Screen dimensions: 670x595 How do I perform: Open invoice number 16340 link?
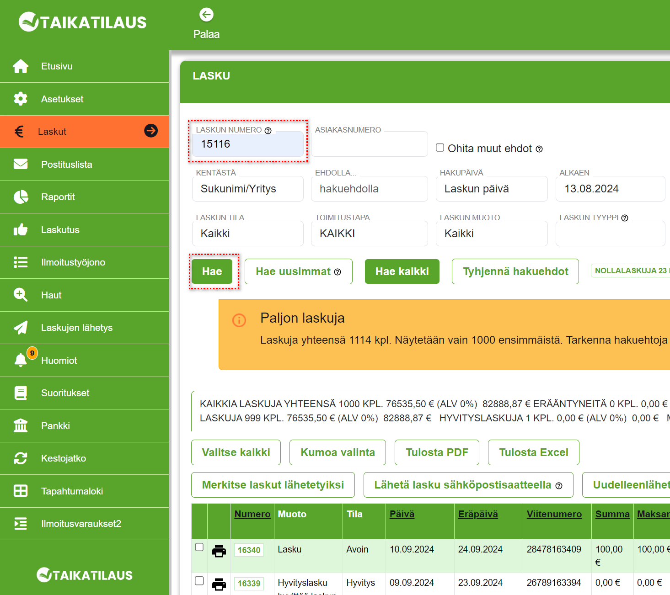click(249, 550)
